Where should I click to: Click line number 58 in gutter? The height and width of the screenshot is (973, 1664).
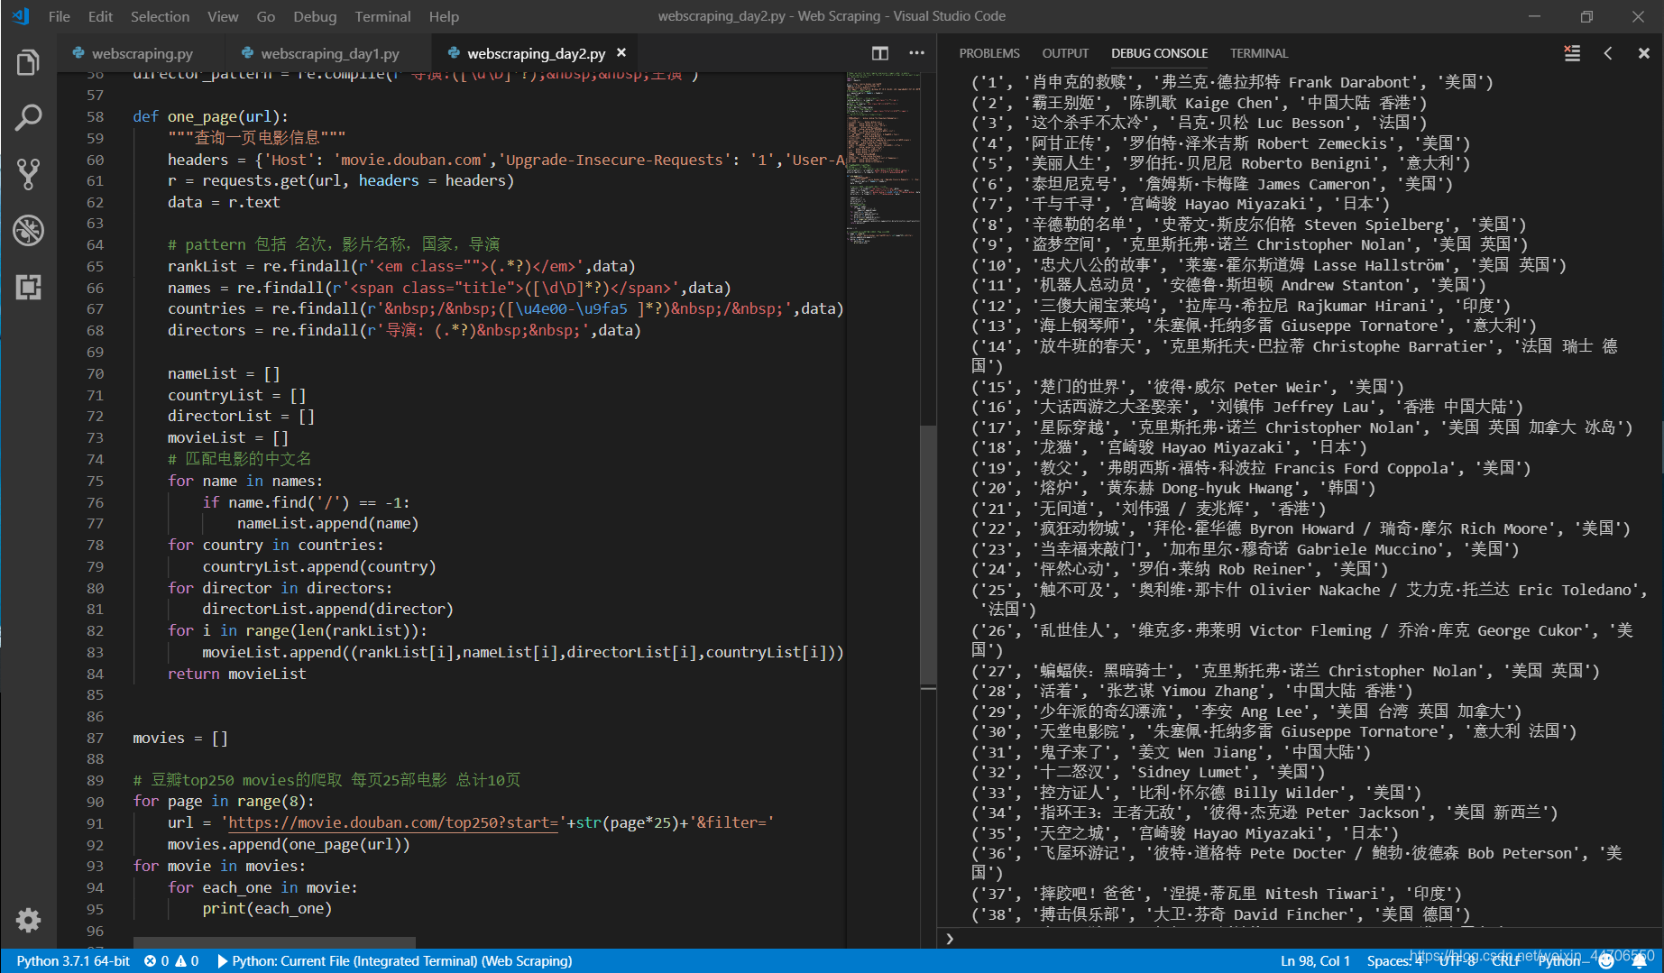(95, 116)
